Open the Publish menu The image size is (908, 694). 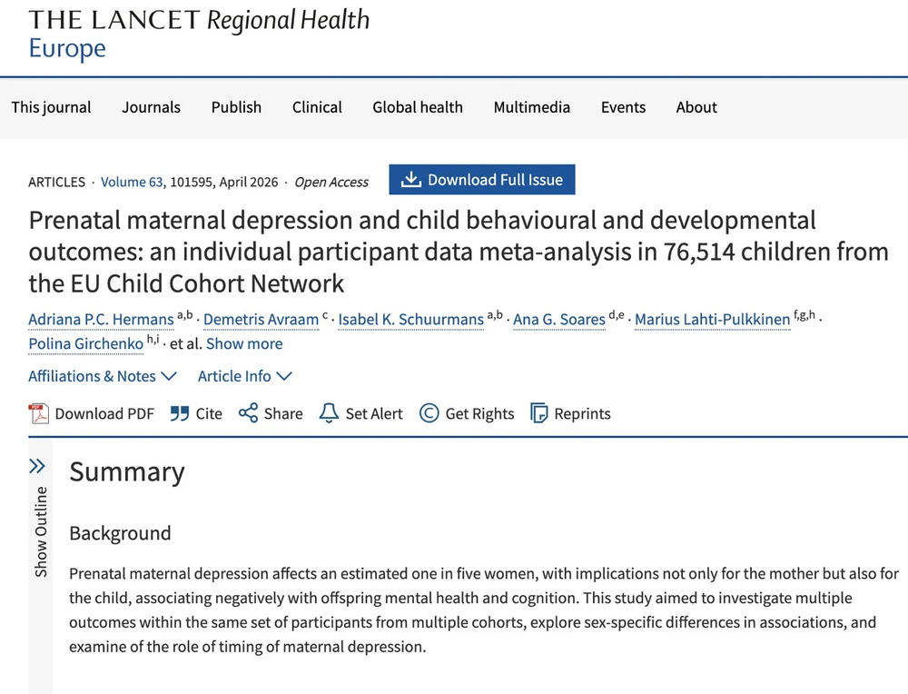[236, 107]
